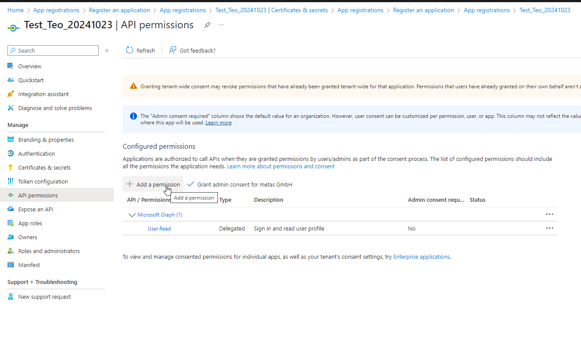Screen dimensions: 581x337
Task: Click the Diagnose and solve problems wrench icon
Action: click(x=10, y=108)
